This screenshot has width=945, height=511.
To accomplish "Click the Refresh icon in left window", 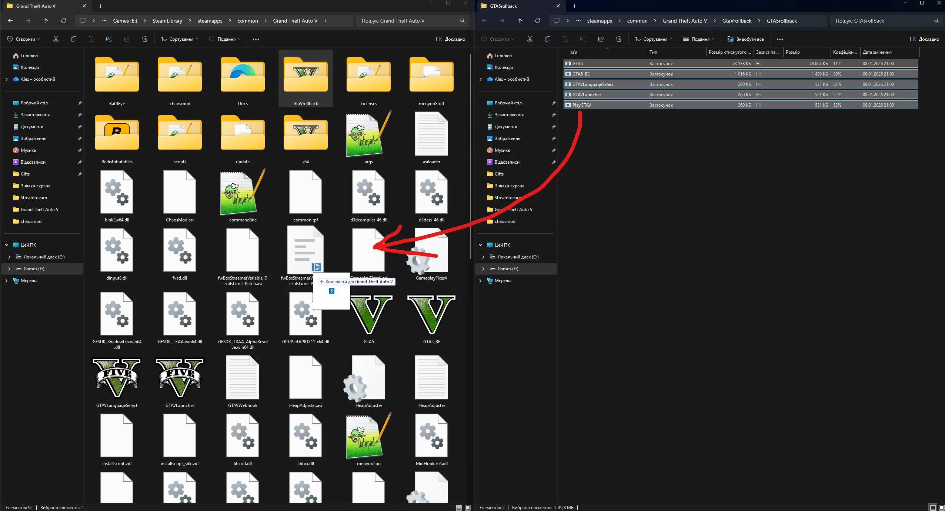I will [x=64, y=21].
